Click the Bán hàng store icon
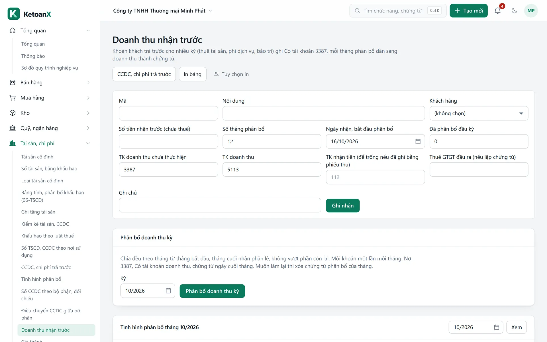 click(13, 82)
